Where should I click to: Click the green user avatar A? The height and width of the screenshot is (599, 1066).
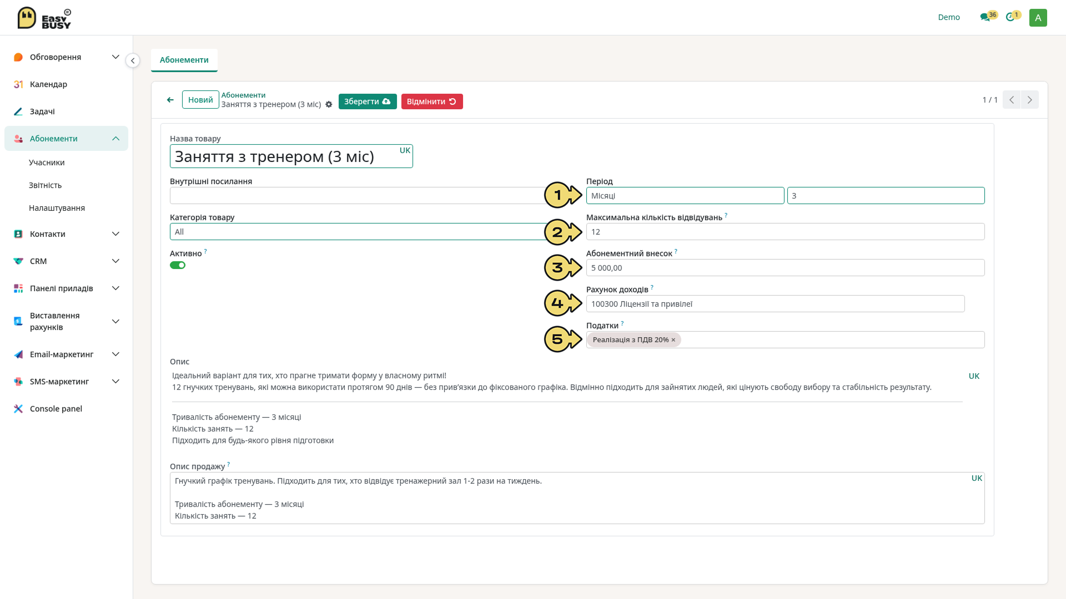[x=1038, y=18]
